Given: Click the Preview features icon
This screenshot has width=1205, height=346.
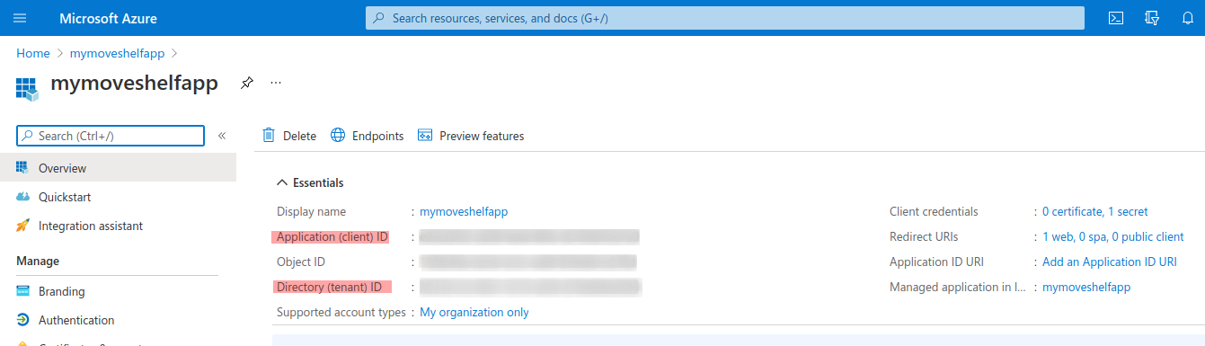Looking at the screenshot, I should click(x=425, y=136).
